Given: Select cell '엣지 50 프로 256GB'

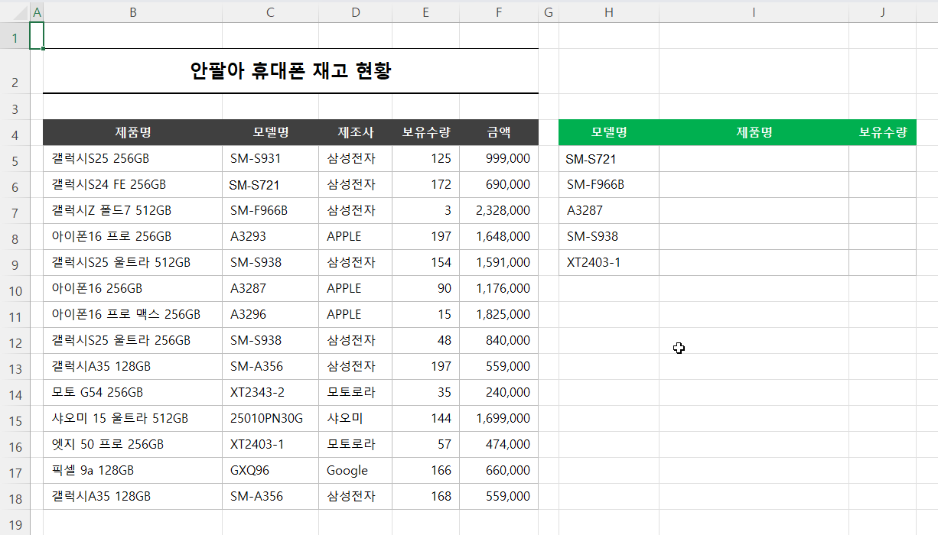Looking at the screenshot, I should pyautogui.click(x=133, y=445).
